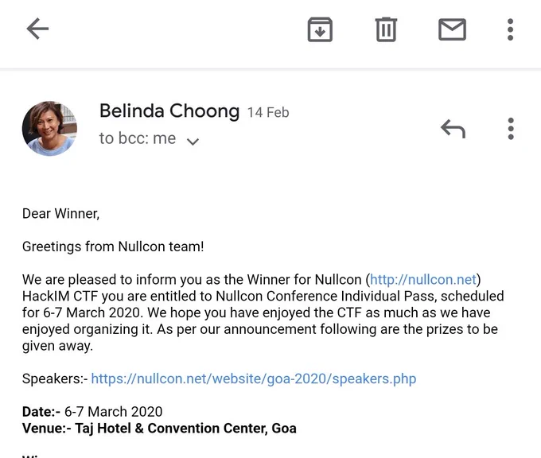The width and height of the screenshot is (541, 458).
Task: Tap the "Dear Winner," greeting line
Action: coord(60,214)
